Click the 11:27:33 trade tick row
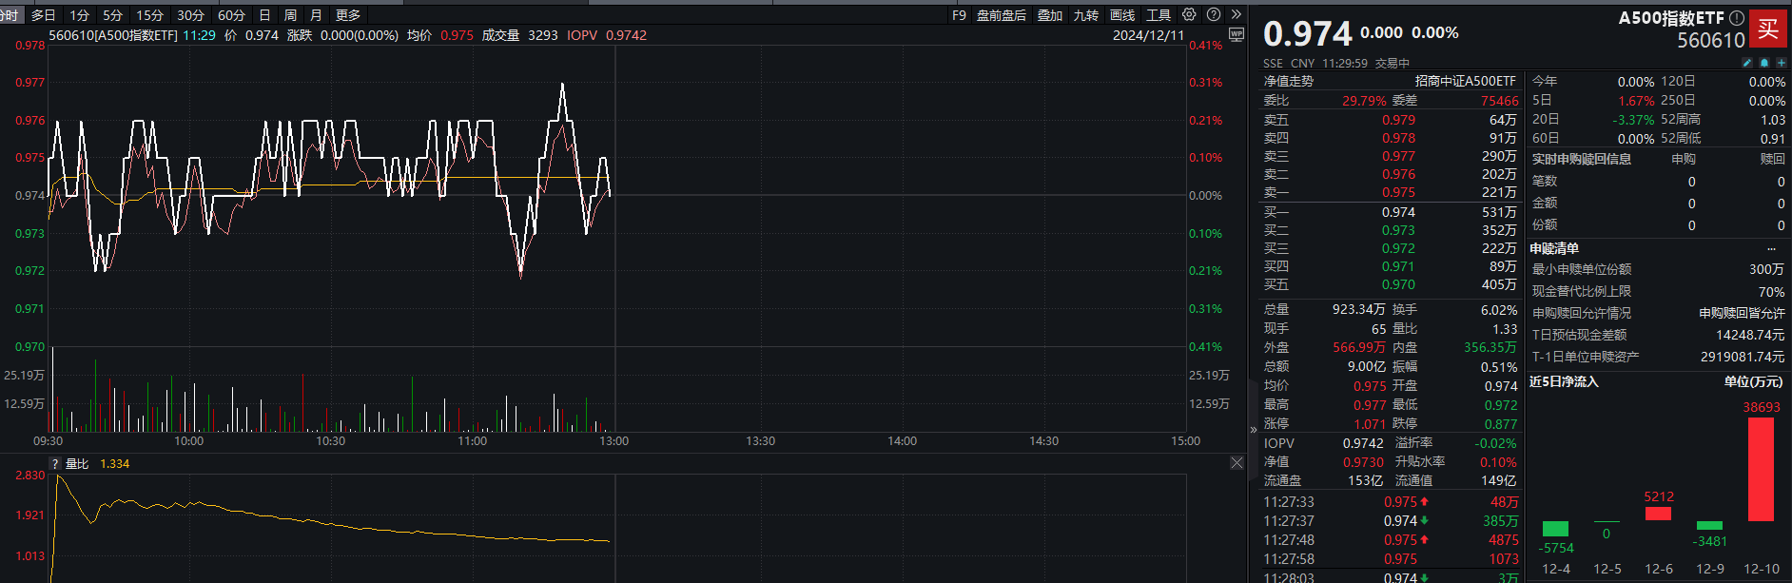Viewport: 1792px width, 583px height. pos(1391,501)
